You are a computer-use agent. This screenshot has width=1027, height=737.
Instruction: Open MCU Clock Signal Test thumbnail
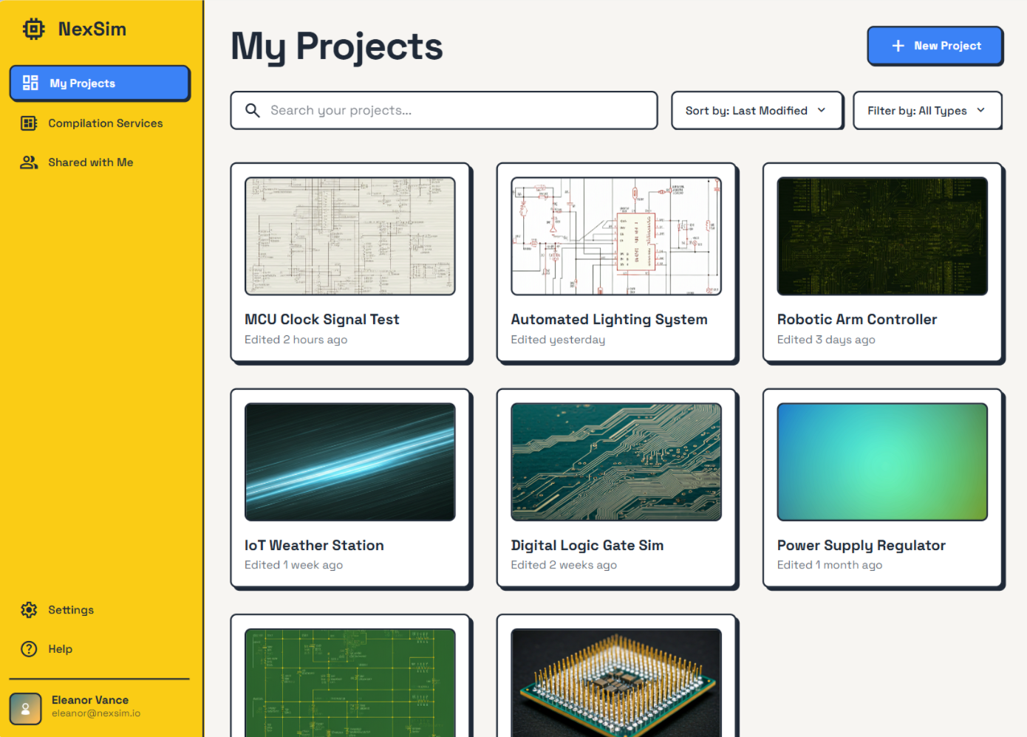349,236
